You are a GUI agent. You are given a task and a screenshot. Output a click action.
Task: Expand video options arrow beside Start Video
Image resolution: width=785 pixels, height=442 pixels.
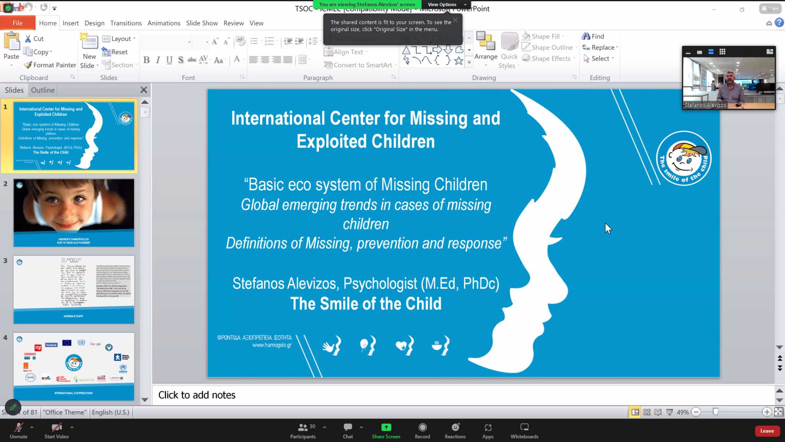coord(72,427)
